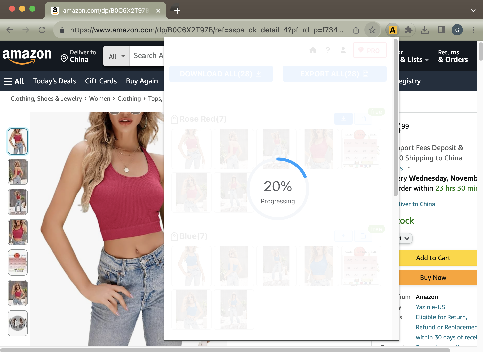
Task: Expand the Accounts & Lists chevron
Action: click(x=427, y=60)
